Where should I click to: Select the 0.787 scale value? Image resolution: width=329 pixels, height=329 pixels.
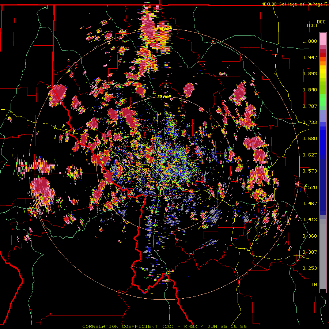coord(310,106)
